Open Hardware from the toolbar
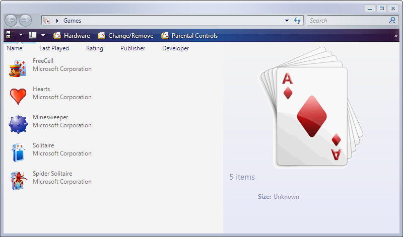This screenshot has width=403, height=237. 77,36
